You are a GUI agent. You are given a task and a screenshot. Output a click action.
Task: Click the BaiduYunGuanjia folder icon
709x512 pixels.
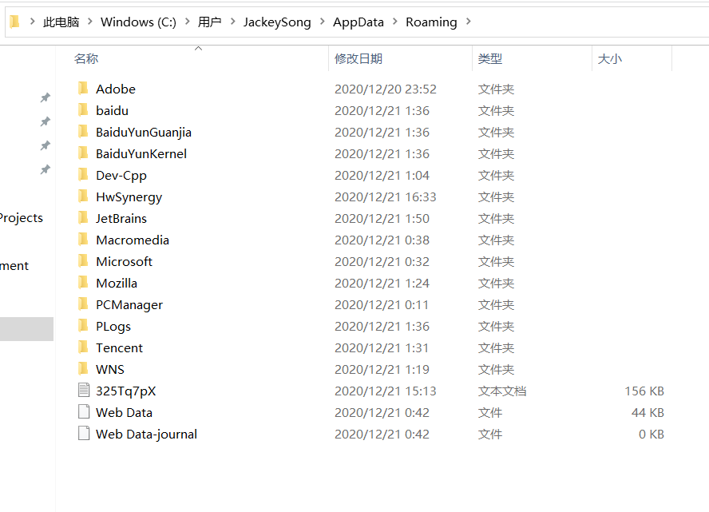tap(83, 132)
